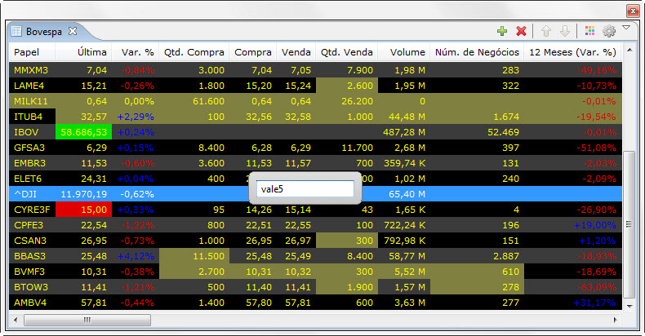Click vertical scrollbar up arrow

tap(629, 51)
